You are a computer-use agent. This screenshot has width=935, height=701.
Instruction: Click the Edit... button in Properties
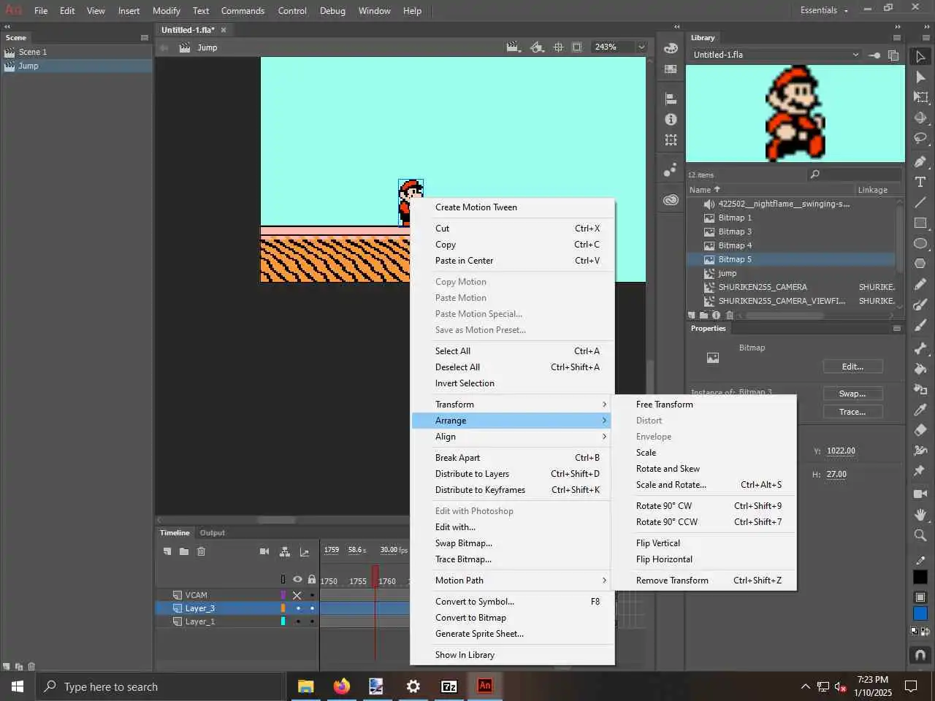pyautogui.click(x=852, y=367)
